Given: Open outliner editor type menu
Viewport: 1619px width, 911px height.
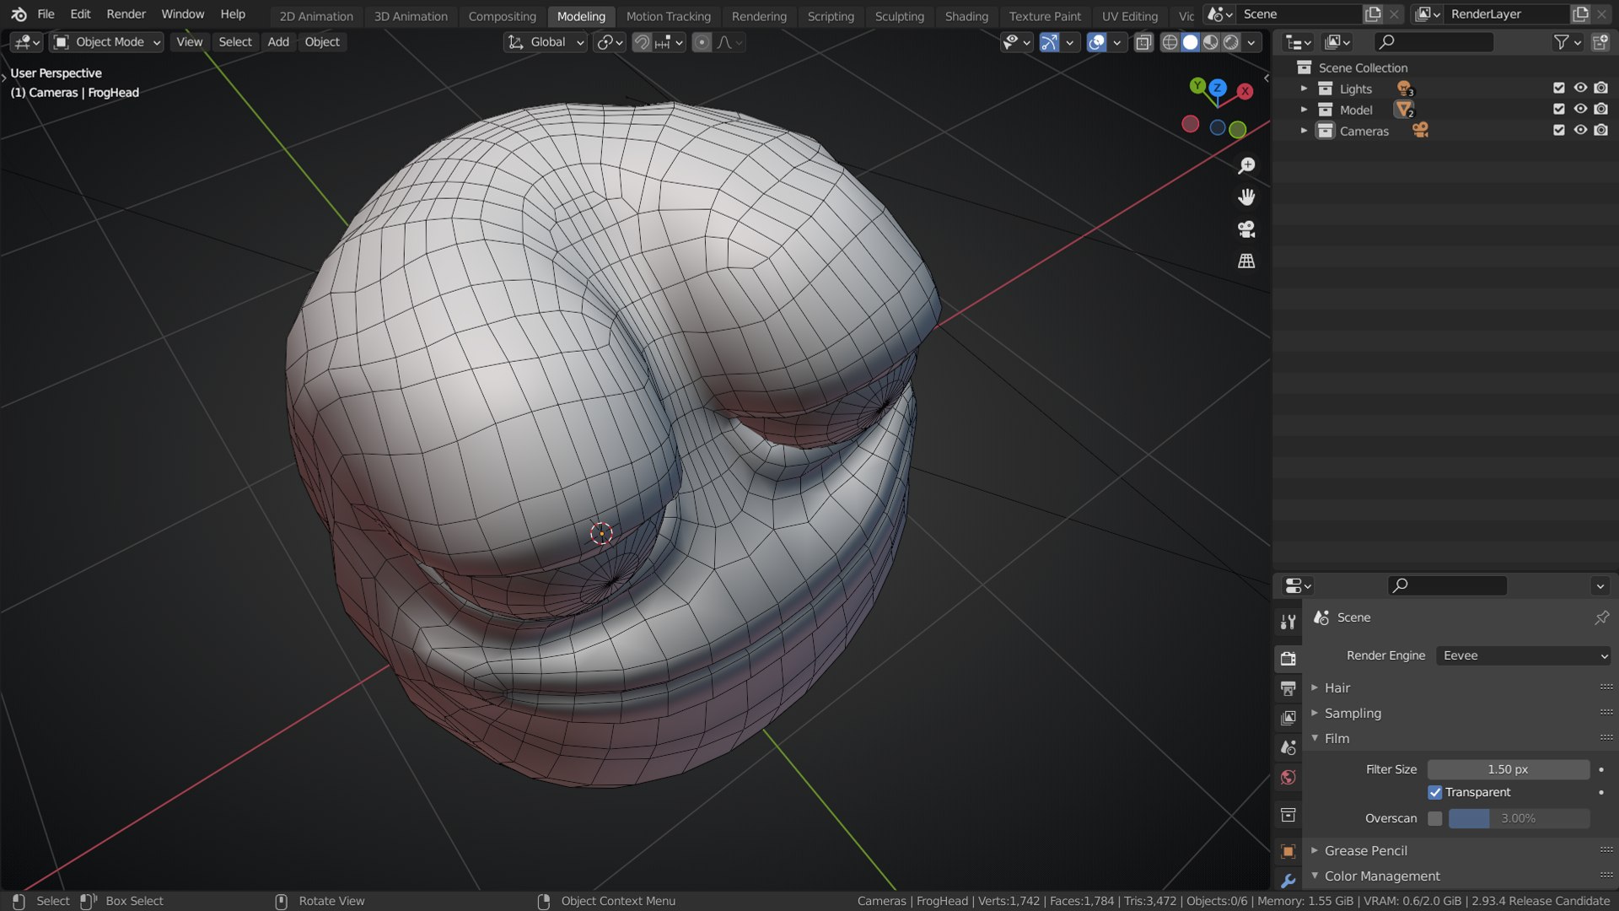Looking at the screenshot, I should [1298, 42].
